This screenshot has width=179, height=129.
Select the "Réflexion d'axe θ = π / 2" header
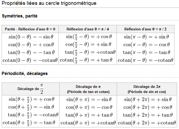tap(146, 29)
